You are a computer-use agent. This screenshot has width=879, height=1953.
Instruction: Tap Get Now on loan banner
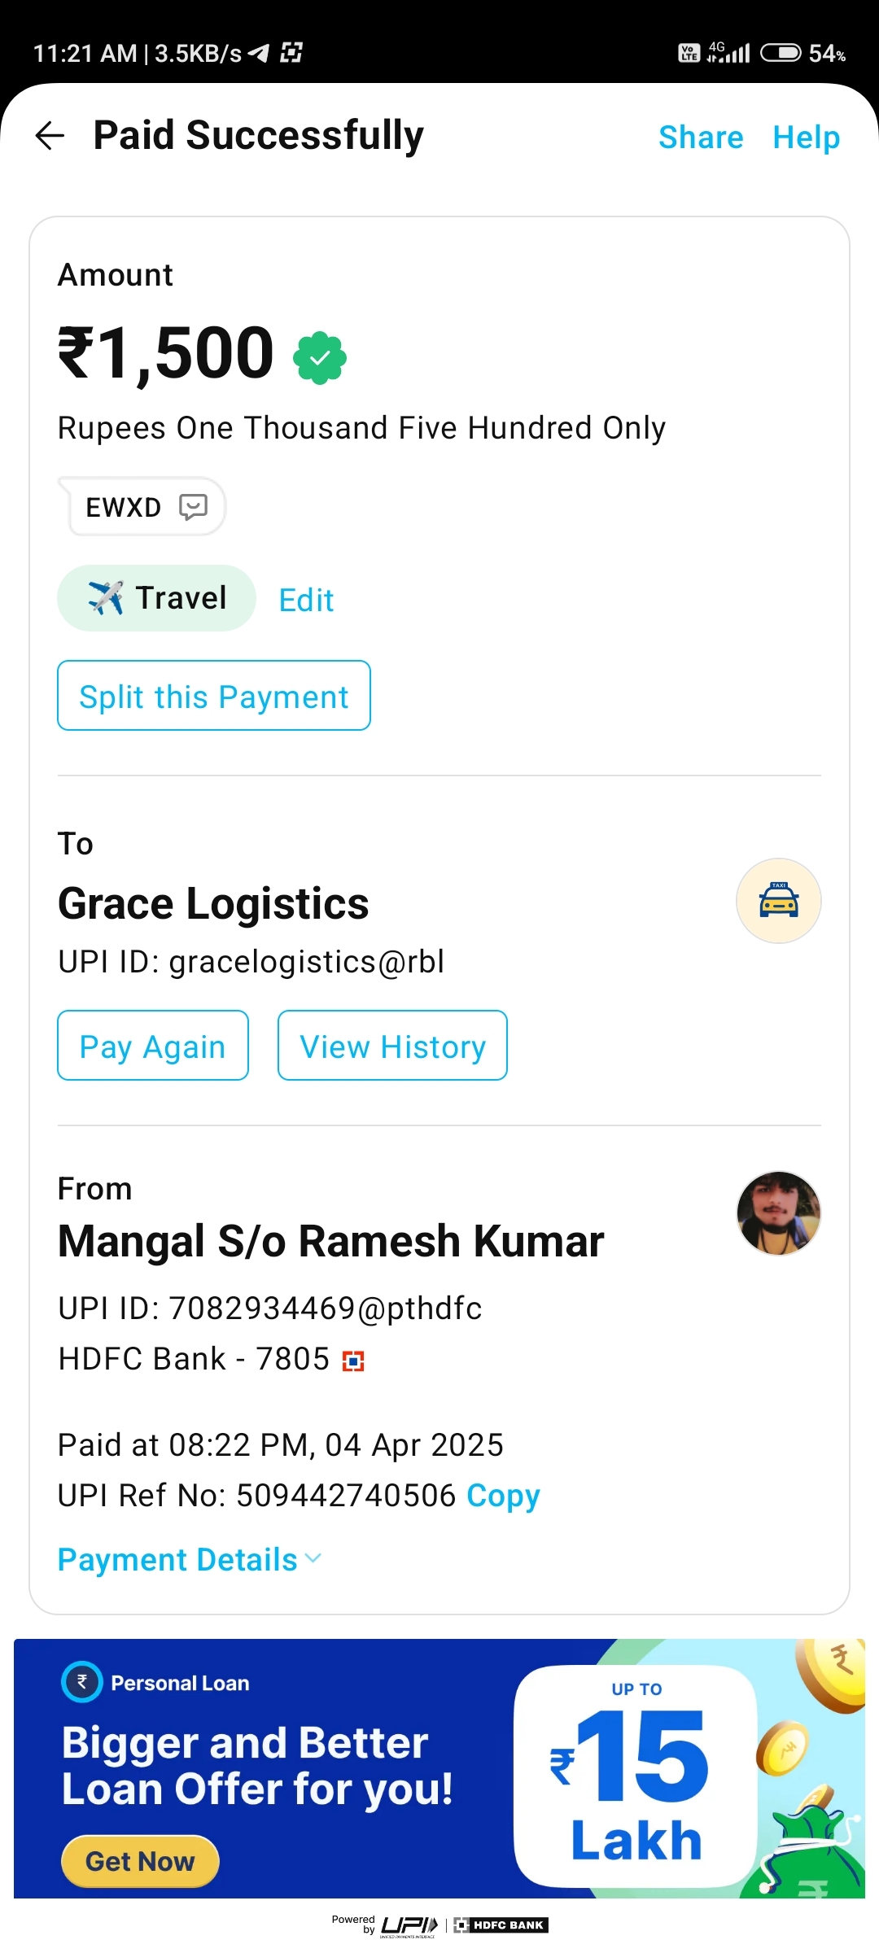140,1861
